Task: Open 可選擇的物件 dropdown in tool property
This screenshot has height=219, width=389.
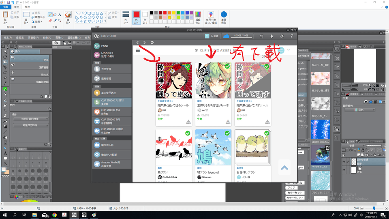Action: (31, 125)
